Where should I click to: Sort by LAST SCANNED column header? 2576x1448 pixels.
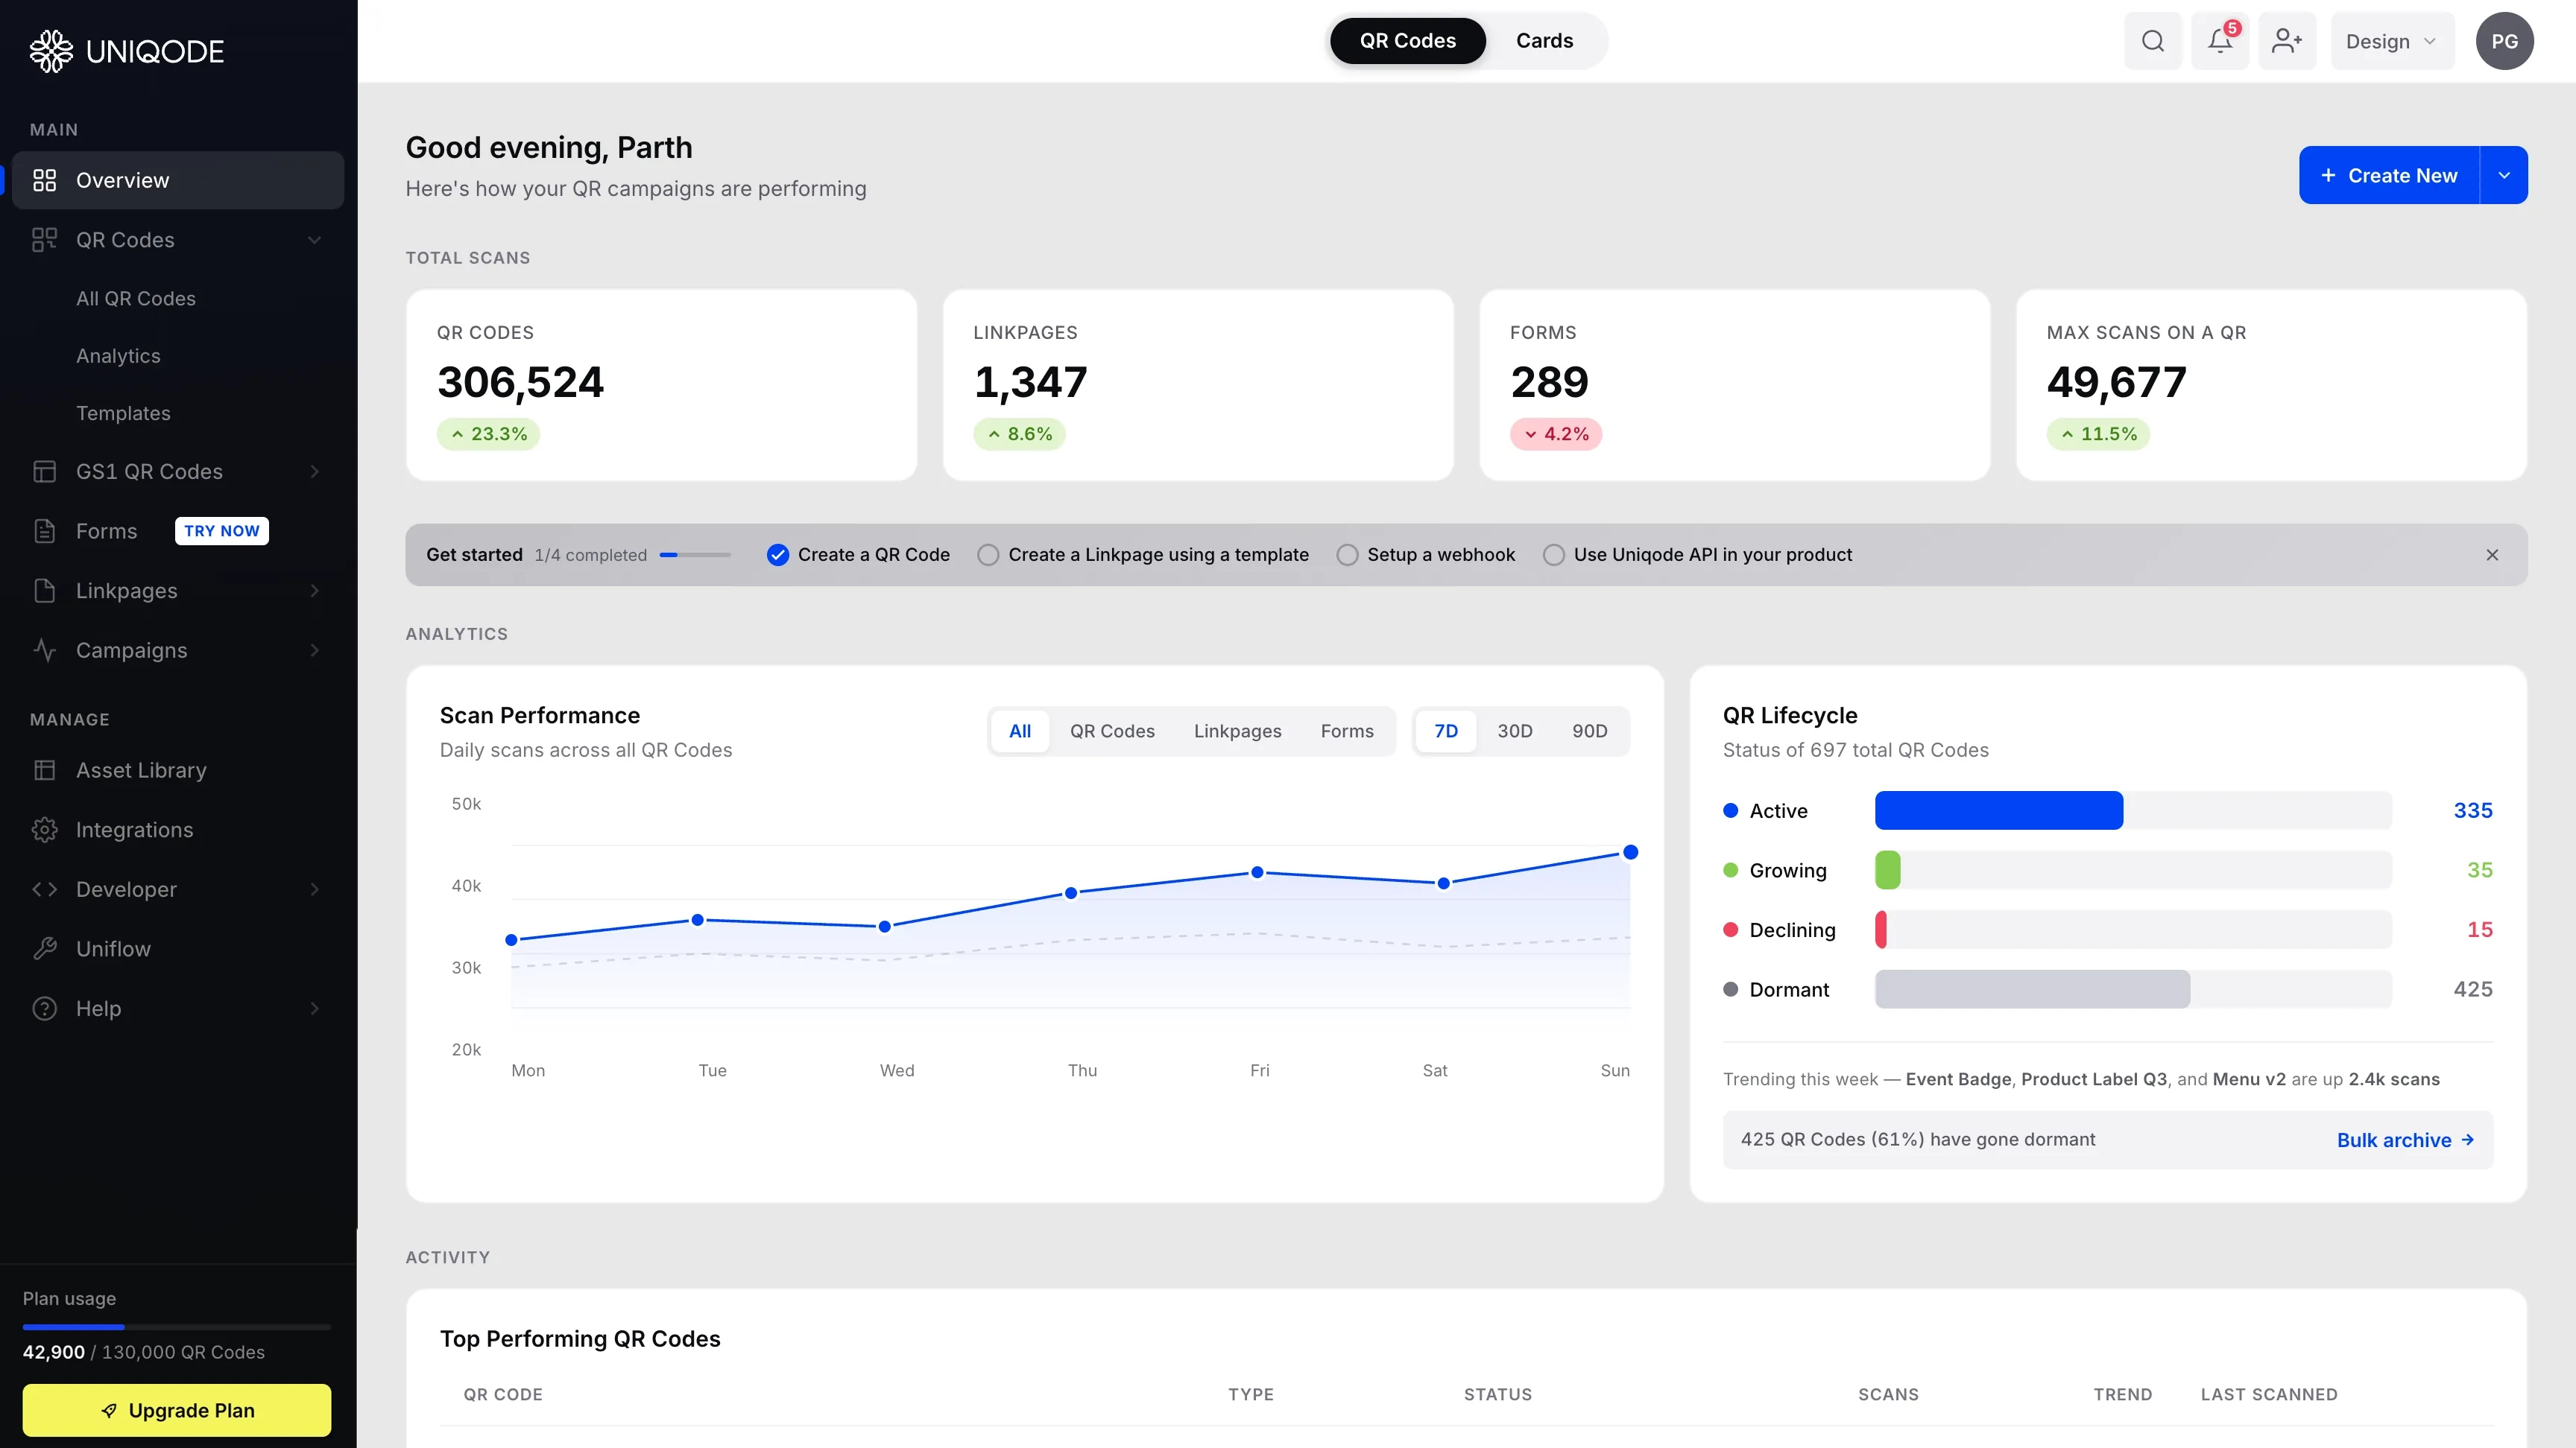2269,1395
